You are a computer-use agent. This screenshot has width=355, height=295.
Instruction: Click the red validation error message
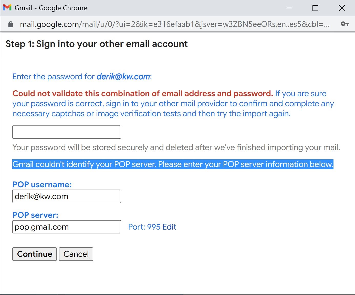[x=143, y=94]
